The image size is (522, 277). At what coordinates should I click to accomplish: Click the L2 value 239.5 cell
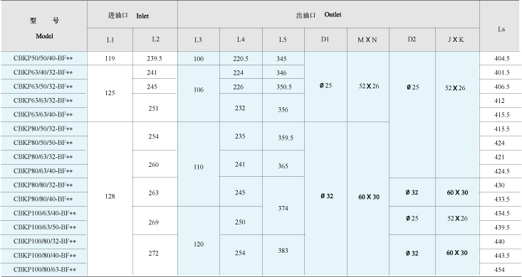pyautogui.click(x=155, y=58)
